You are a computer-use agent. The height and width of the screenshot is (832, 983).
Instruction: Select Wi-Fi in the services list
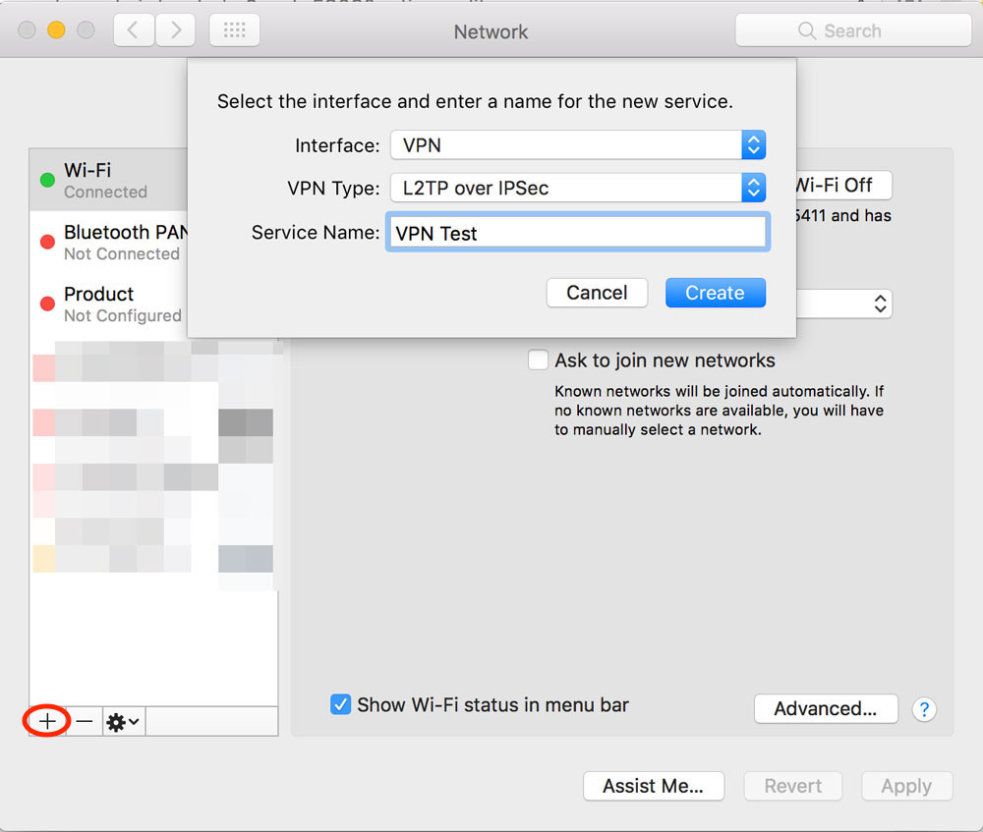point(108,180)
